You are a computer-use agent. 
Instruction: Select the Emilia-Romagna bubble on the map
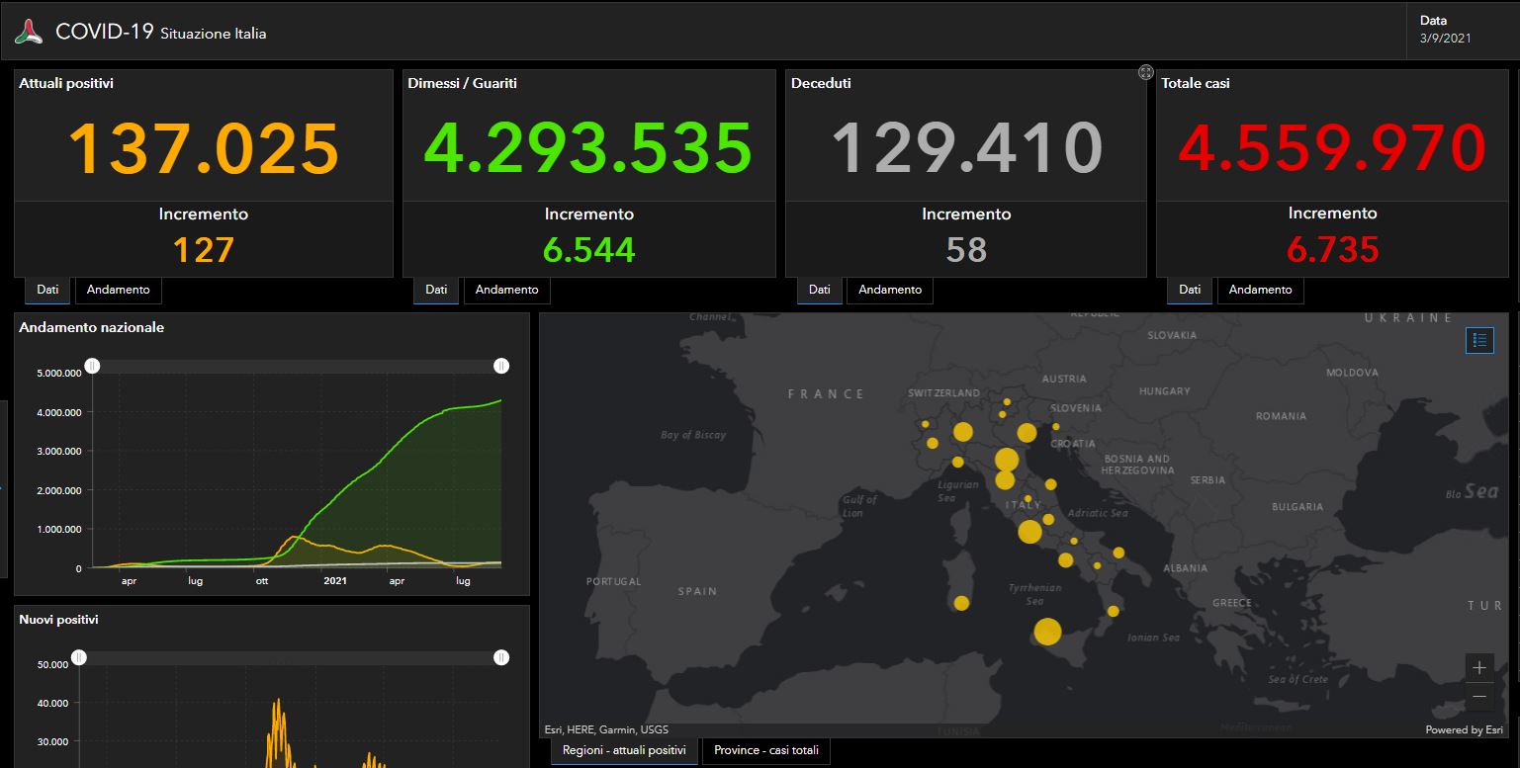tap(1007, 460)
